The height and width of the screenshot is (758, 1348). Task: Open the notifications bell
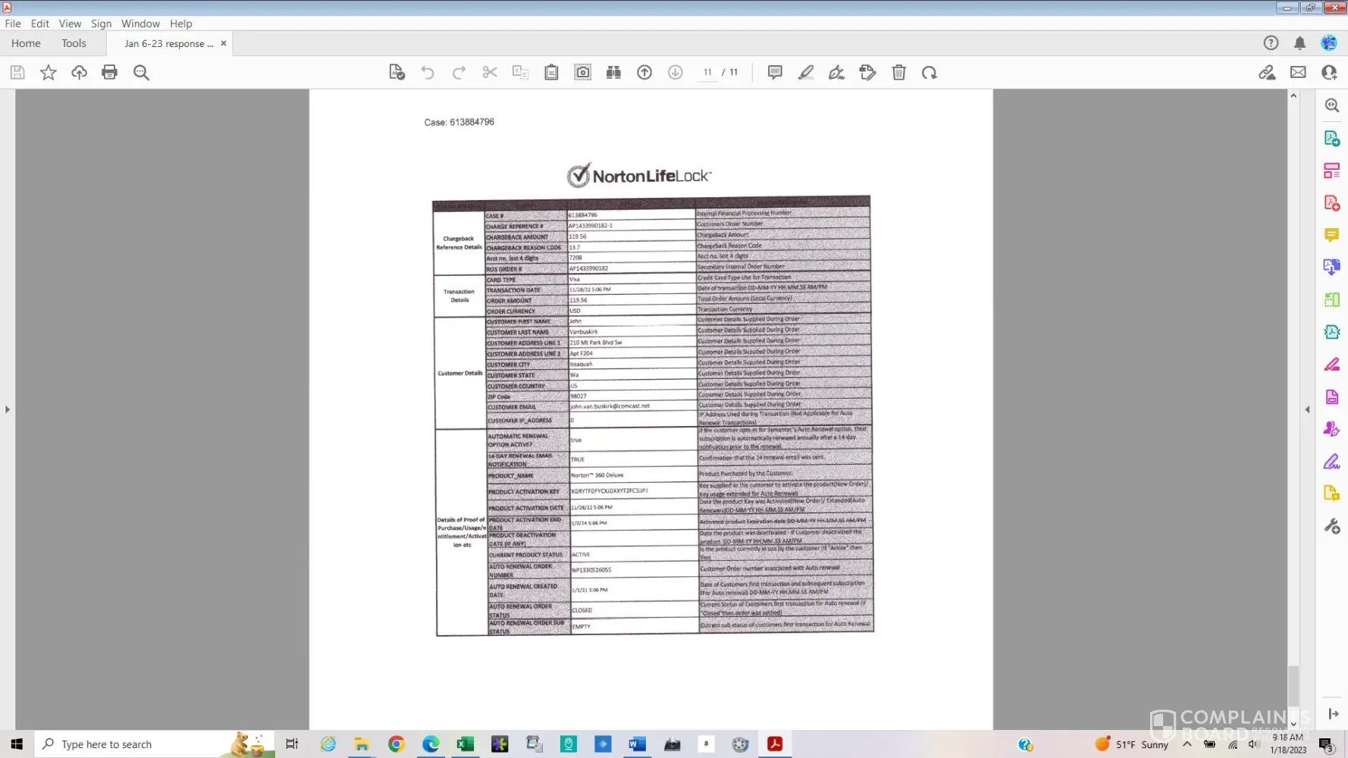pyautogui.click(x=1299, y=43)
